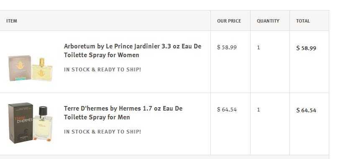This screenshot has height=159, width=338.
Task: Click the TOTAL column header
Action: [303, 21]
